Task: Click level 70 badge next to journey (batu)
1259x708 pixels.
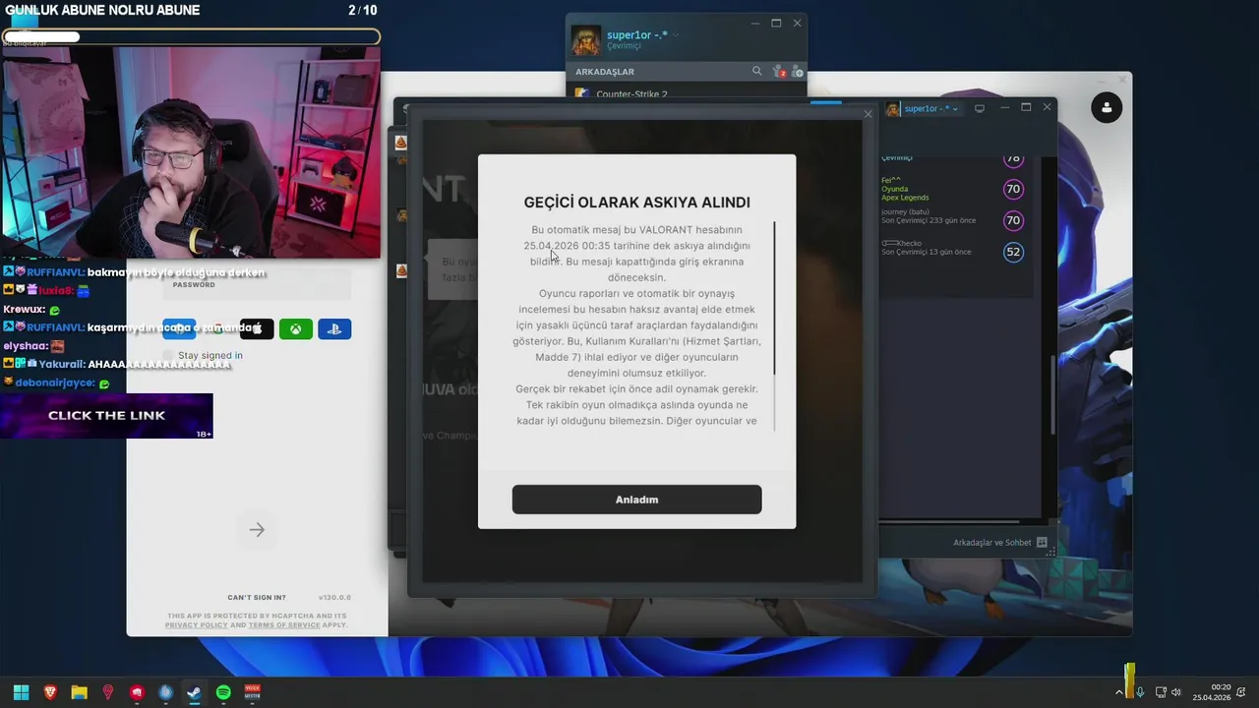Action: click(1013, 220)
